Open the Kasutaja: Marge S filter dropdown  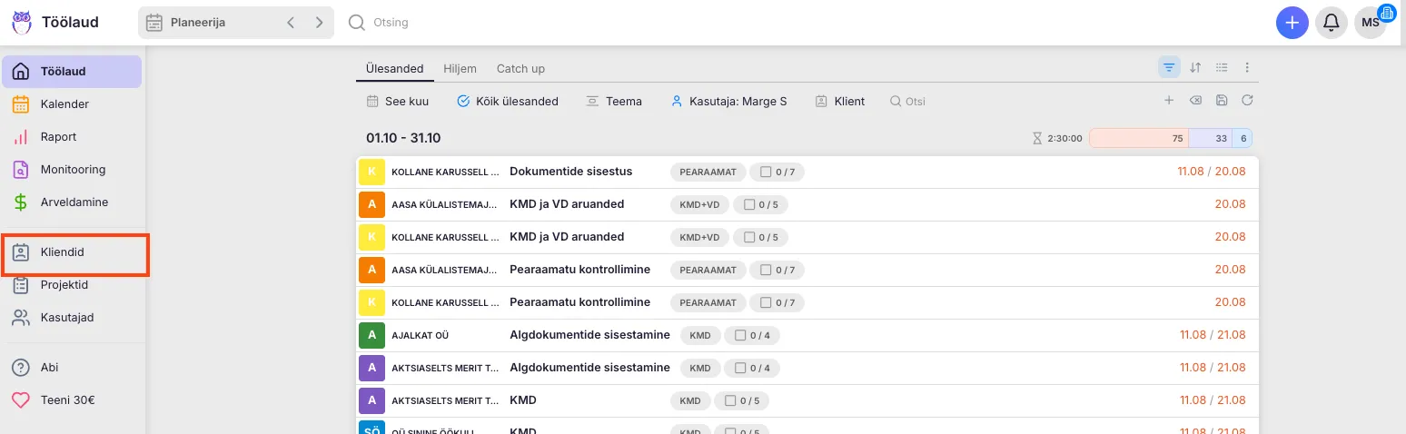(x=728, y=102)
